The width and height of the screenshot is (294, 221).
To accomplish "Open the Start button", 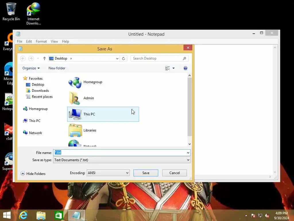I will [7, 215].
